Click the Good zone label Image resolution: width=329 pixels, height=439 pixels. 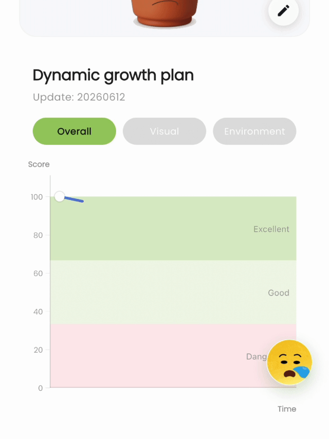tap(279, 293)
